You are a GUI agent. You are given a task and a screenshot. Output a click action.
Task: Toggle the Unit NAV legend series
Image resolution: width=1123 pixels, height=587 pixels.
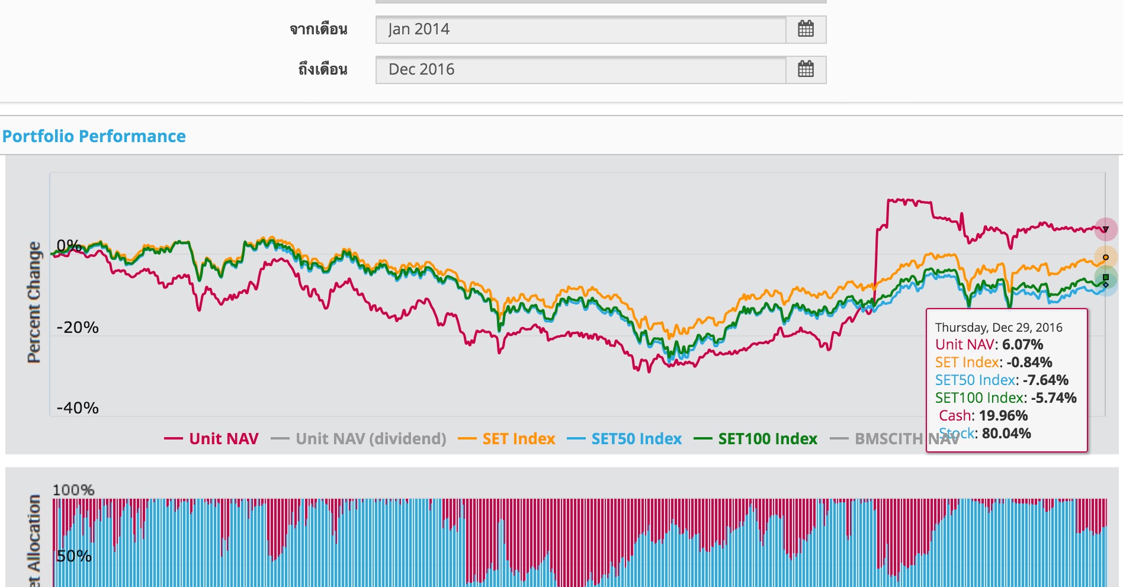(211, 439)
